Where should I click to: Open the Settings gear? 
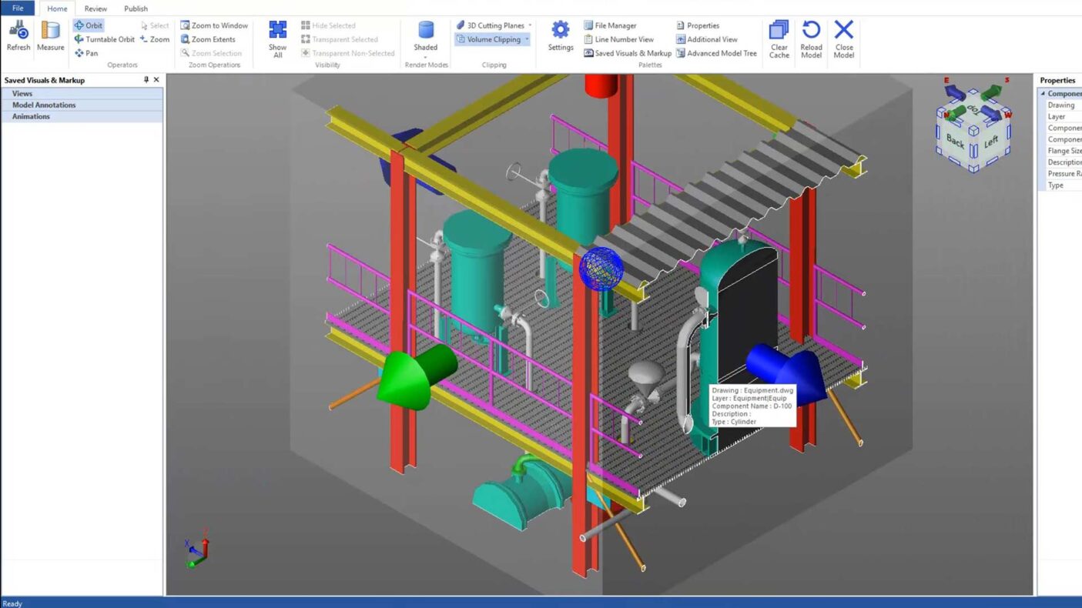click(x=560, y=35)
